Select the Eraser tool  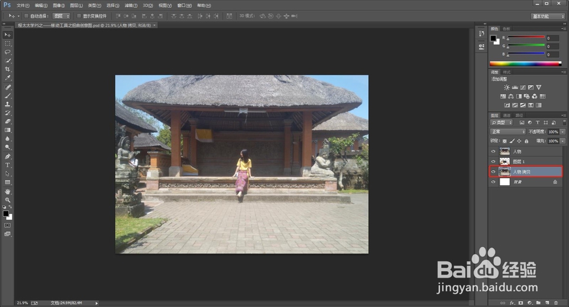[x=7, y=121]
